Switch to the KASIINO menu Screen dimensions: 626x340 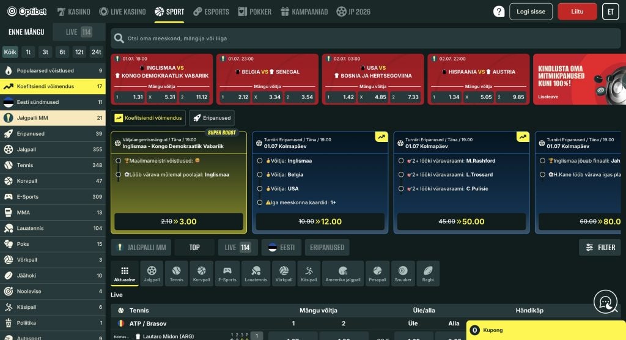74,12
